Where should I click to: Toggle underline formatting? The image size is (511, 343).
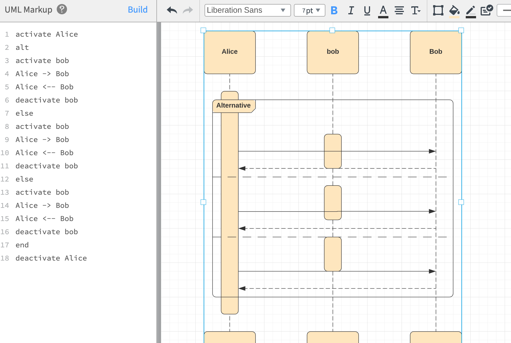pos(367,11)
